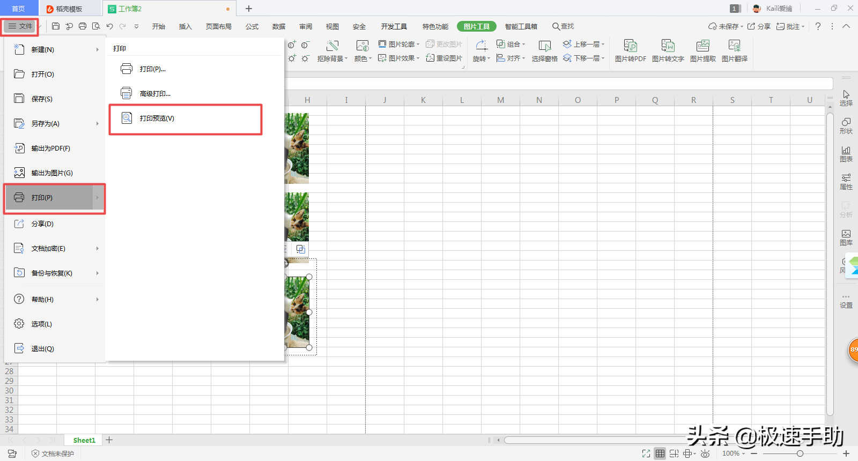Expand the 新建(N) submenu arrow
This screenshot has width=858, height=461.
98,49
